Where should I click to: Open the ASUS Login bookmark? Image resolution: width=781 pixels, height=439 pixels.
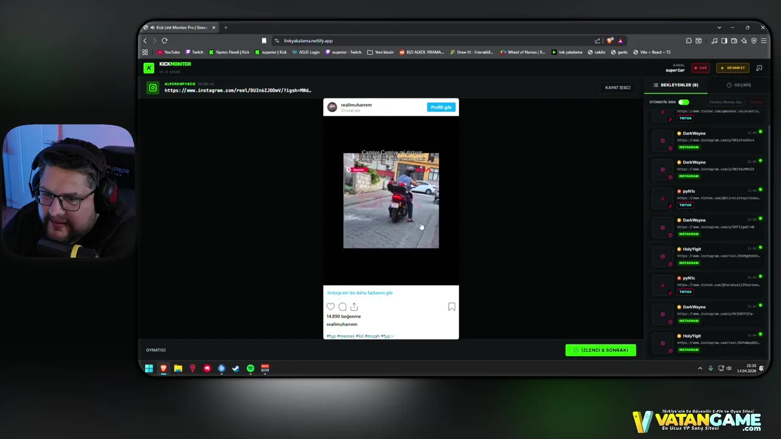pos(306,52)
